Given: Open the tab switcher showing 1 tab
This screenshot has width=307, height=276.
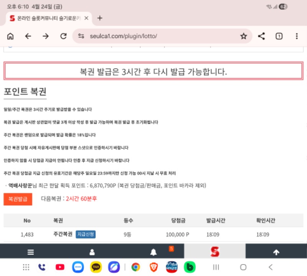Looking at the screenshot, I should coord(279,36).
